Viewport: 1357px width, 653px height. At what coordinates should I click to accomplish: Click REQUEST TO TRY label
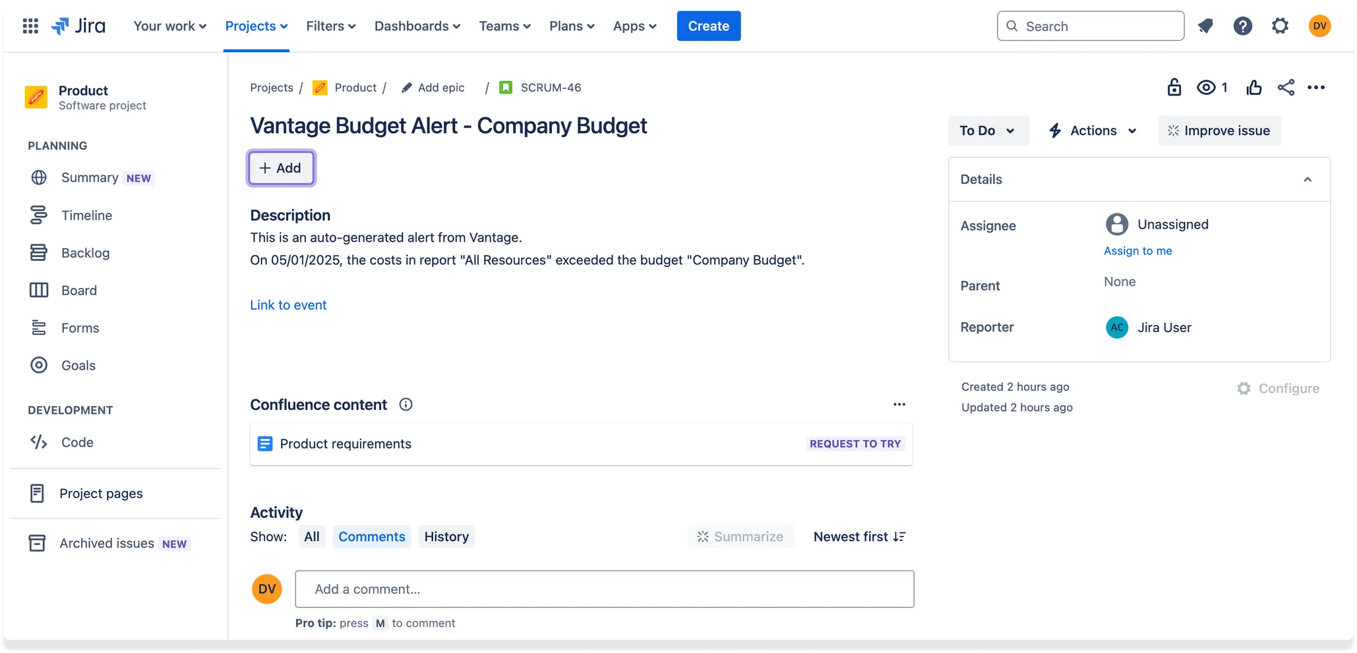(x=855, y=444)
